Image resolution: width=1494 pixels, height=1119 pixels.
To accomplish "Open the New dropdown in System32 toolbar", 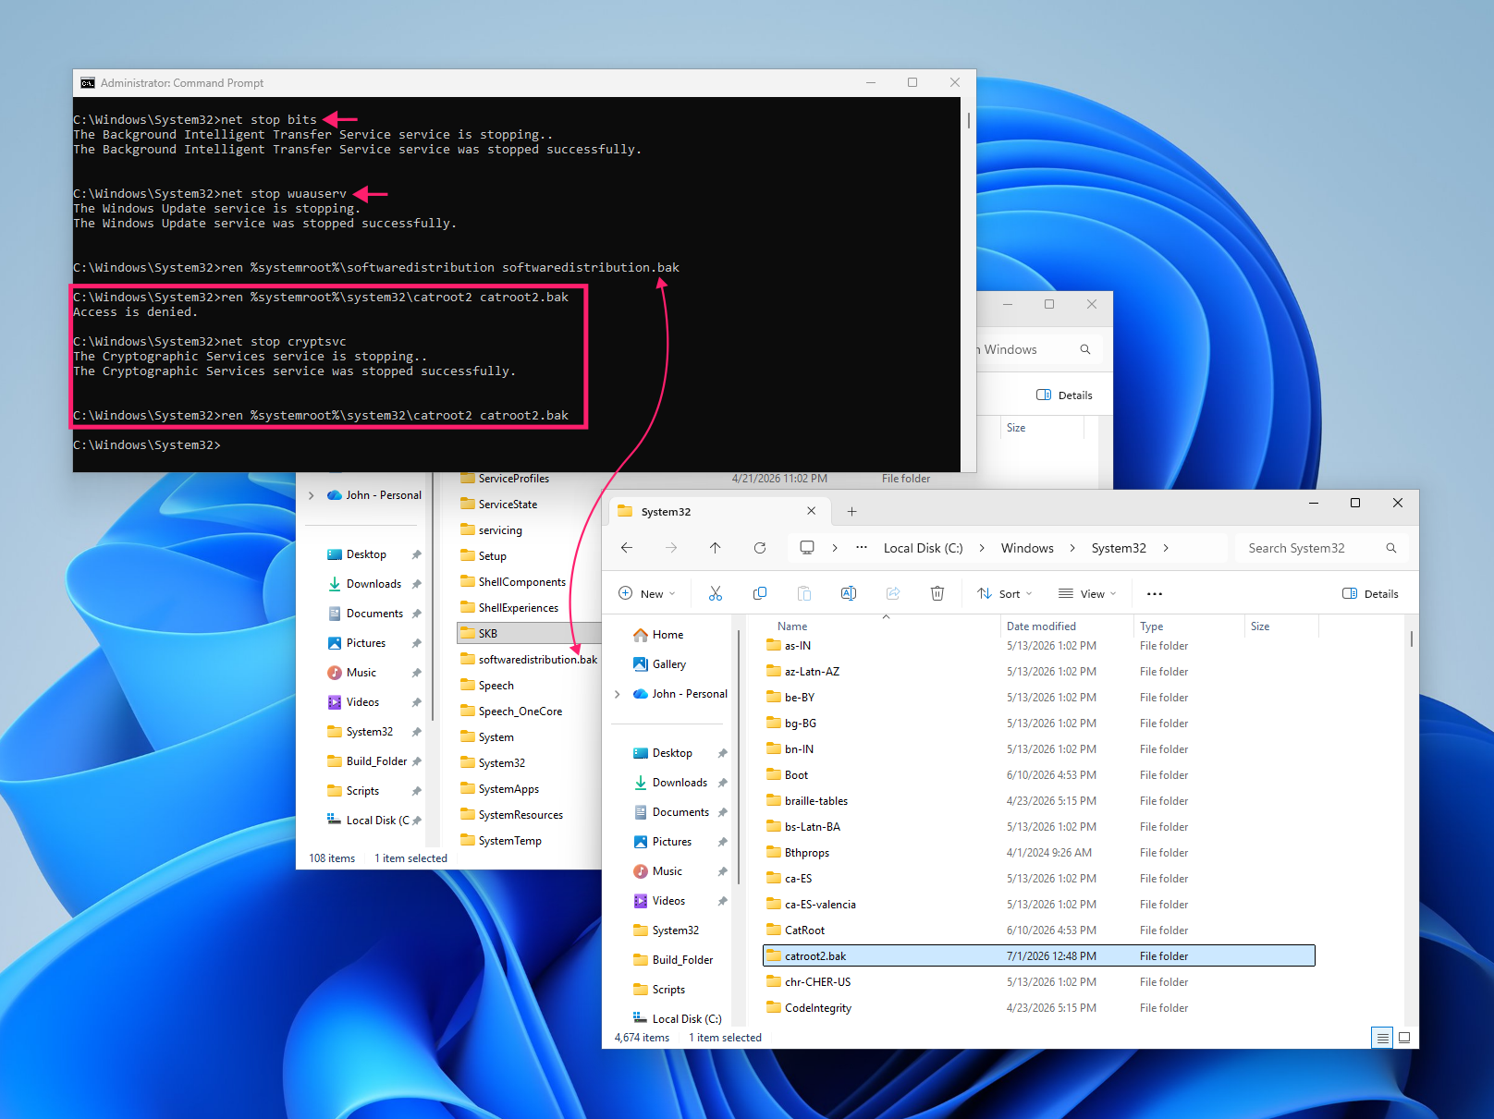I will (x=647, y=594).
